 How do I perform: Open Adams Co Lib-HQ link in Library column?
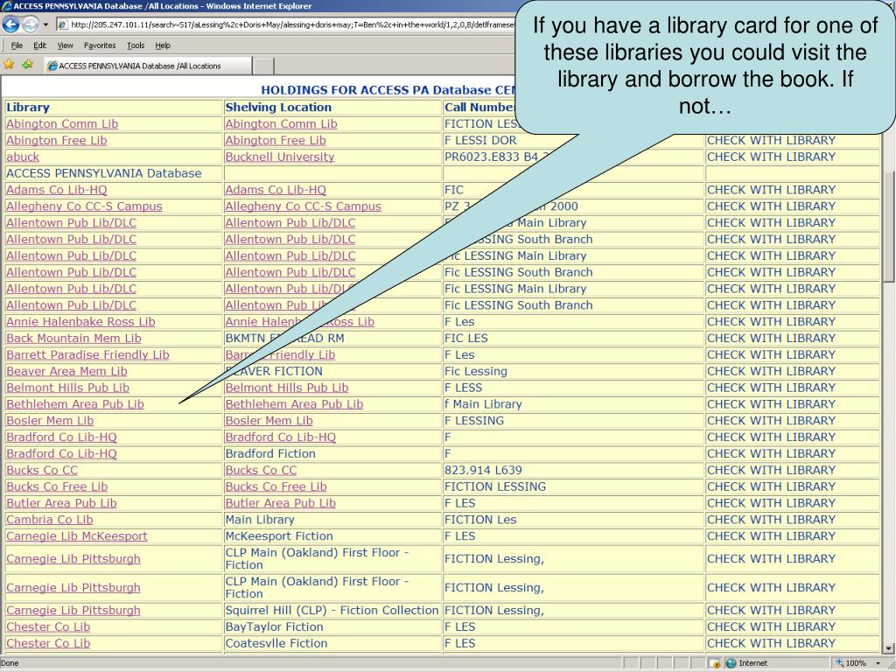[57, 190]
